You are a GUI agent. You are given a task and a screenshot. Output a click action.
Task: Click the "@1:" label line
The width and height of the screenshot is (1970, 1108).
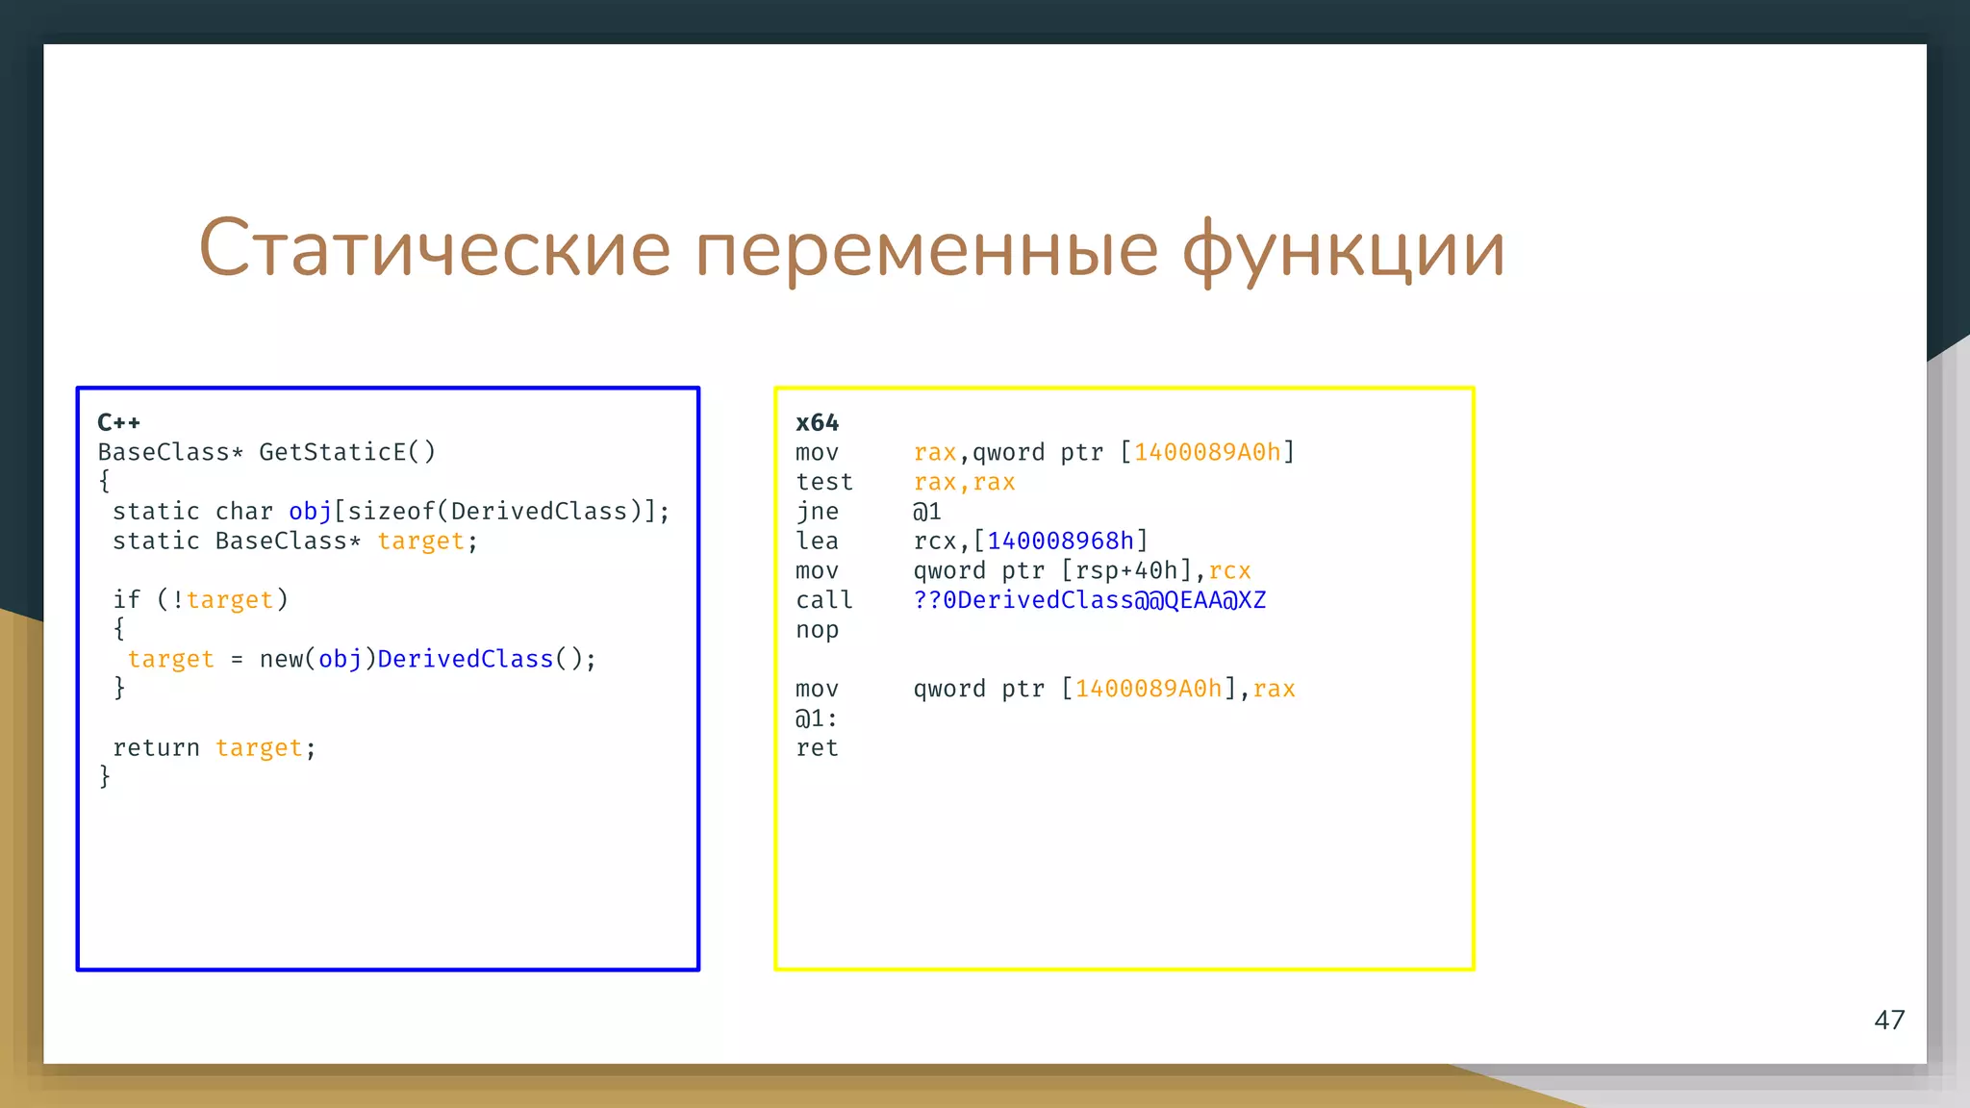point(817,718)
